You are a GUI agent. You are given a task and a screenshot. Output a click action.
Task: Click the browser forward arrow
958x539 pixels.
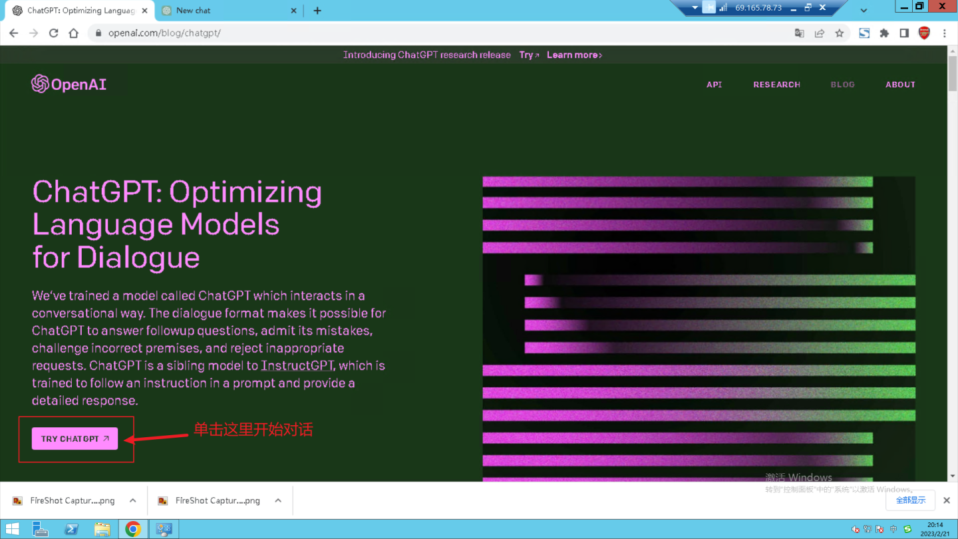[x=34, y=33]
